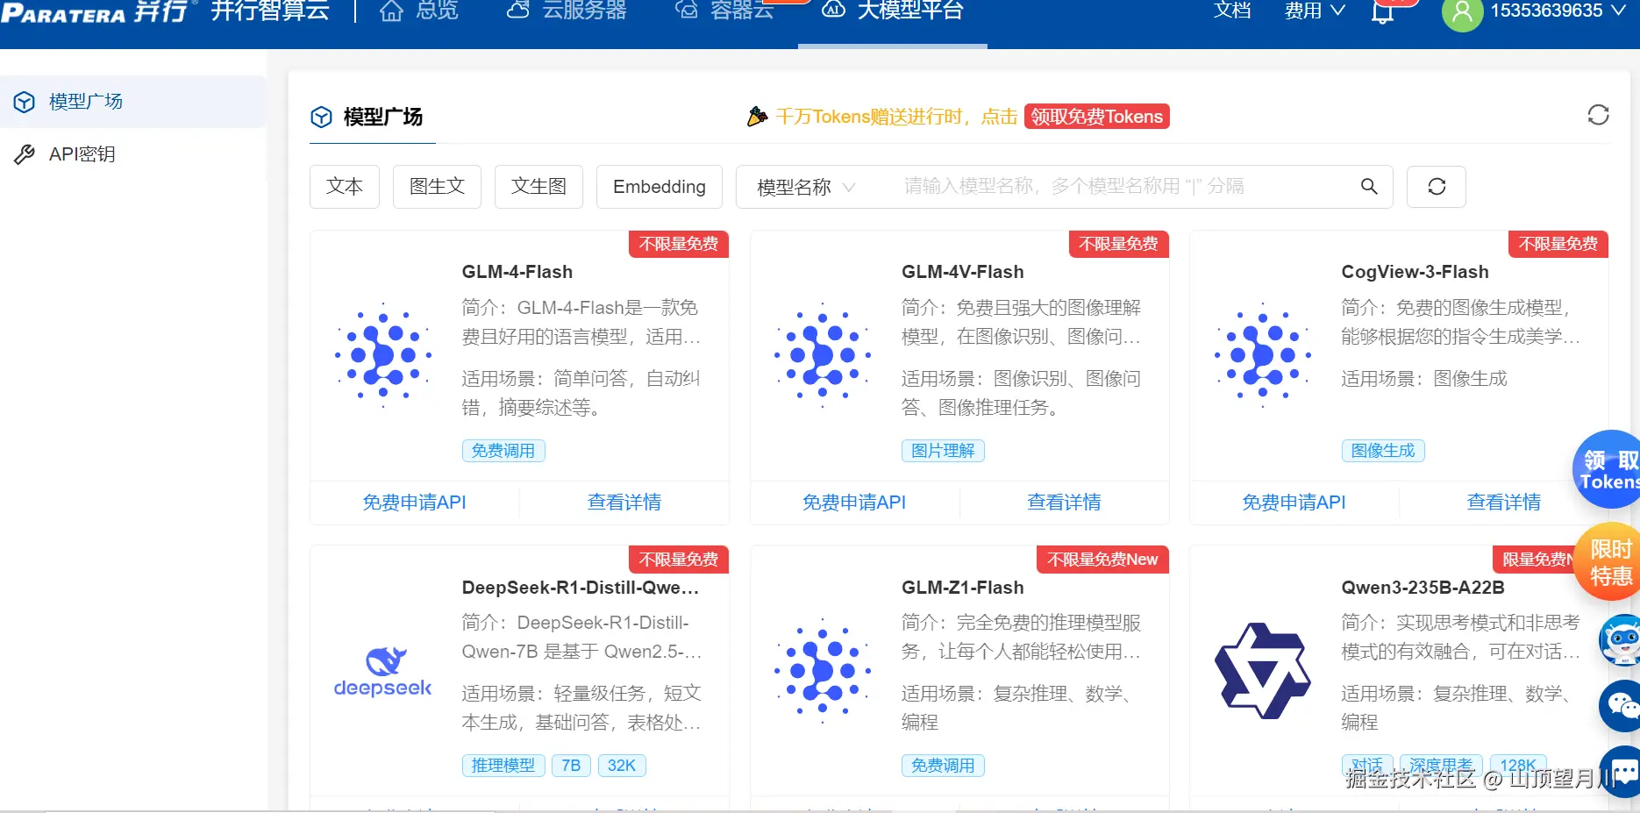Click the GLM-4V-Flash card title
Image resolution: width=1640 pixels, height=813 pixels.
pyautogui.click(x=963, y=272)
